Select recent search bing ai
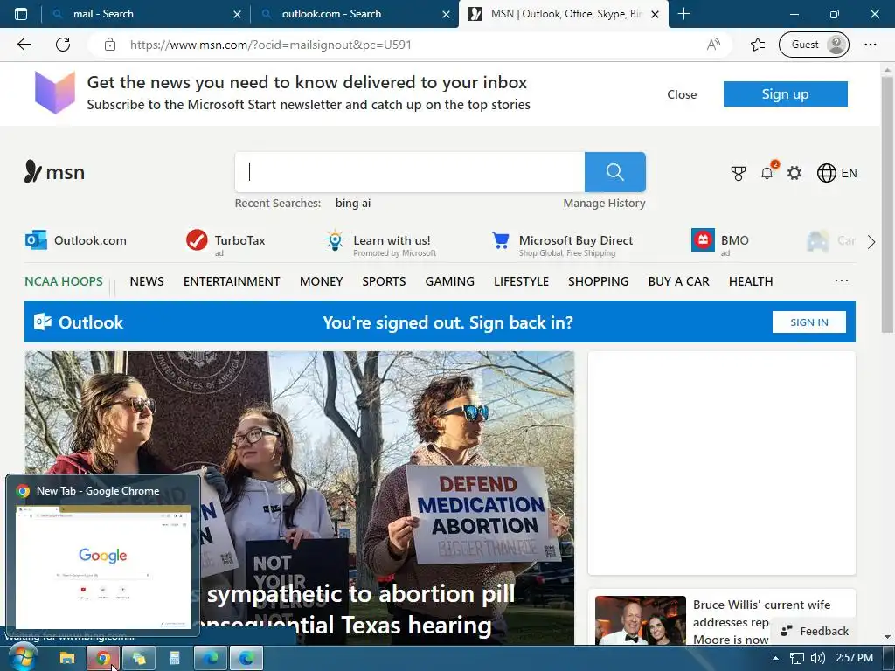Image resolution: width=895 pixels, height=671 pixels. tap(353, 203)
